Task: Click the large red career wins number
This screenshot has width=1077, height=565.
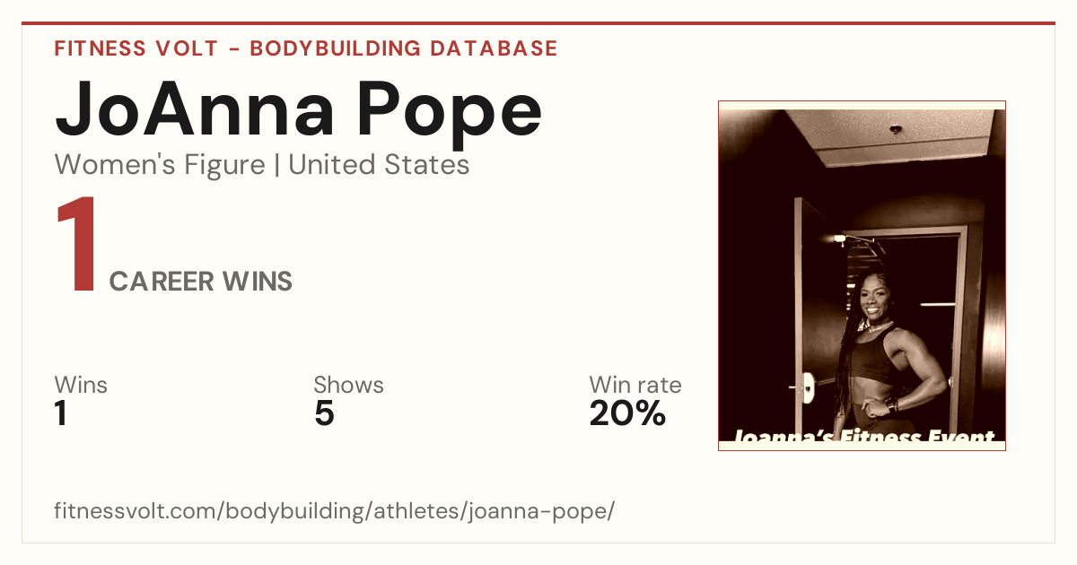Action: (x=77, y=247)
